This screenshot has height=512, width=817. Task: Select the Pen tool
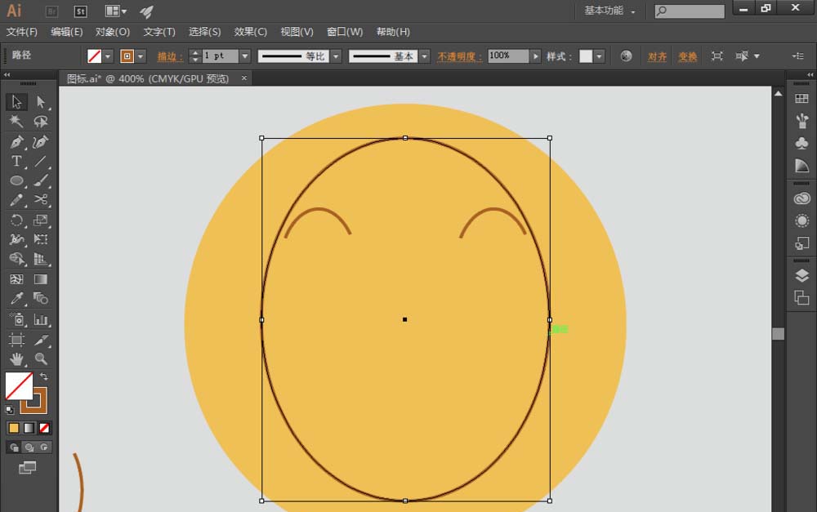(x=16, y=141)
